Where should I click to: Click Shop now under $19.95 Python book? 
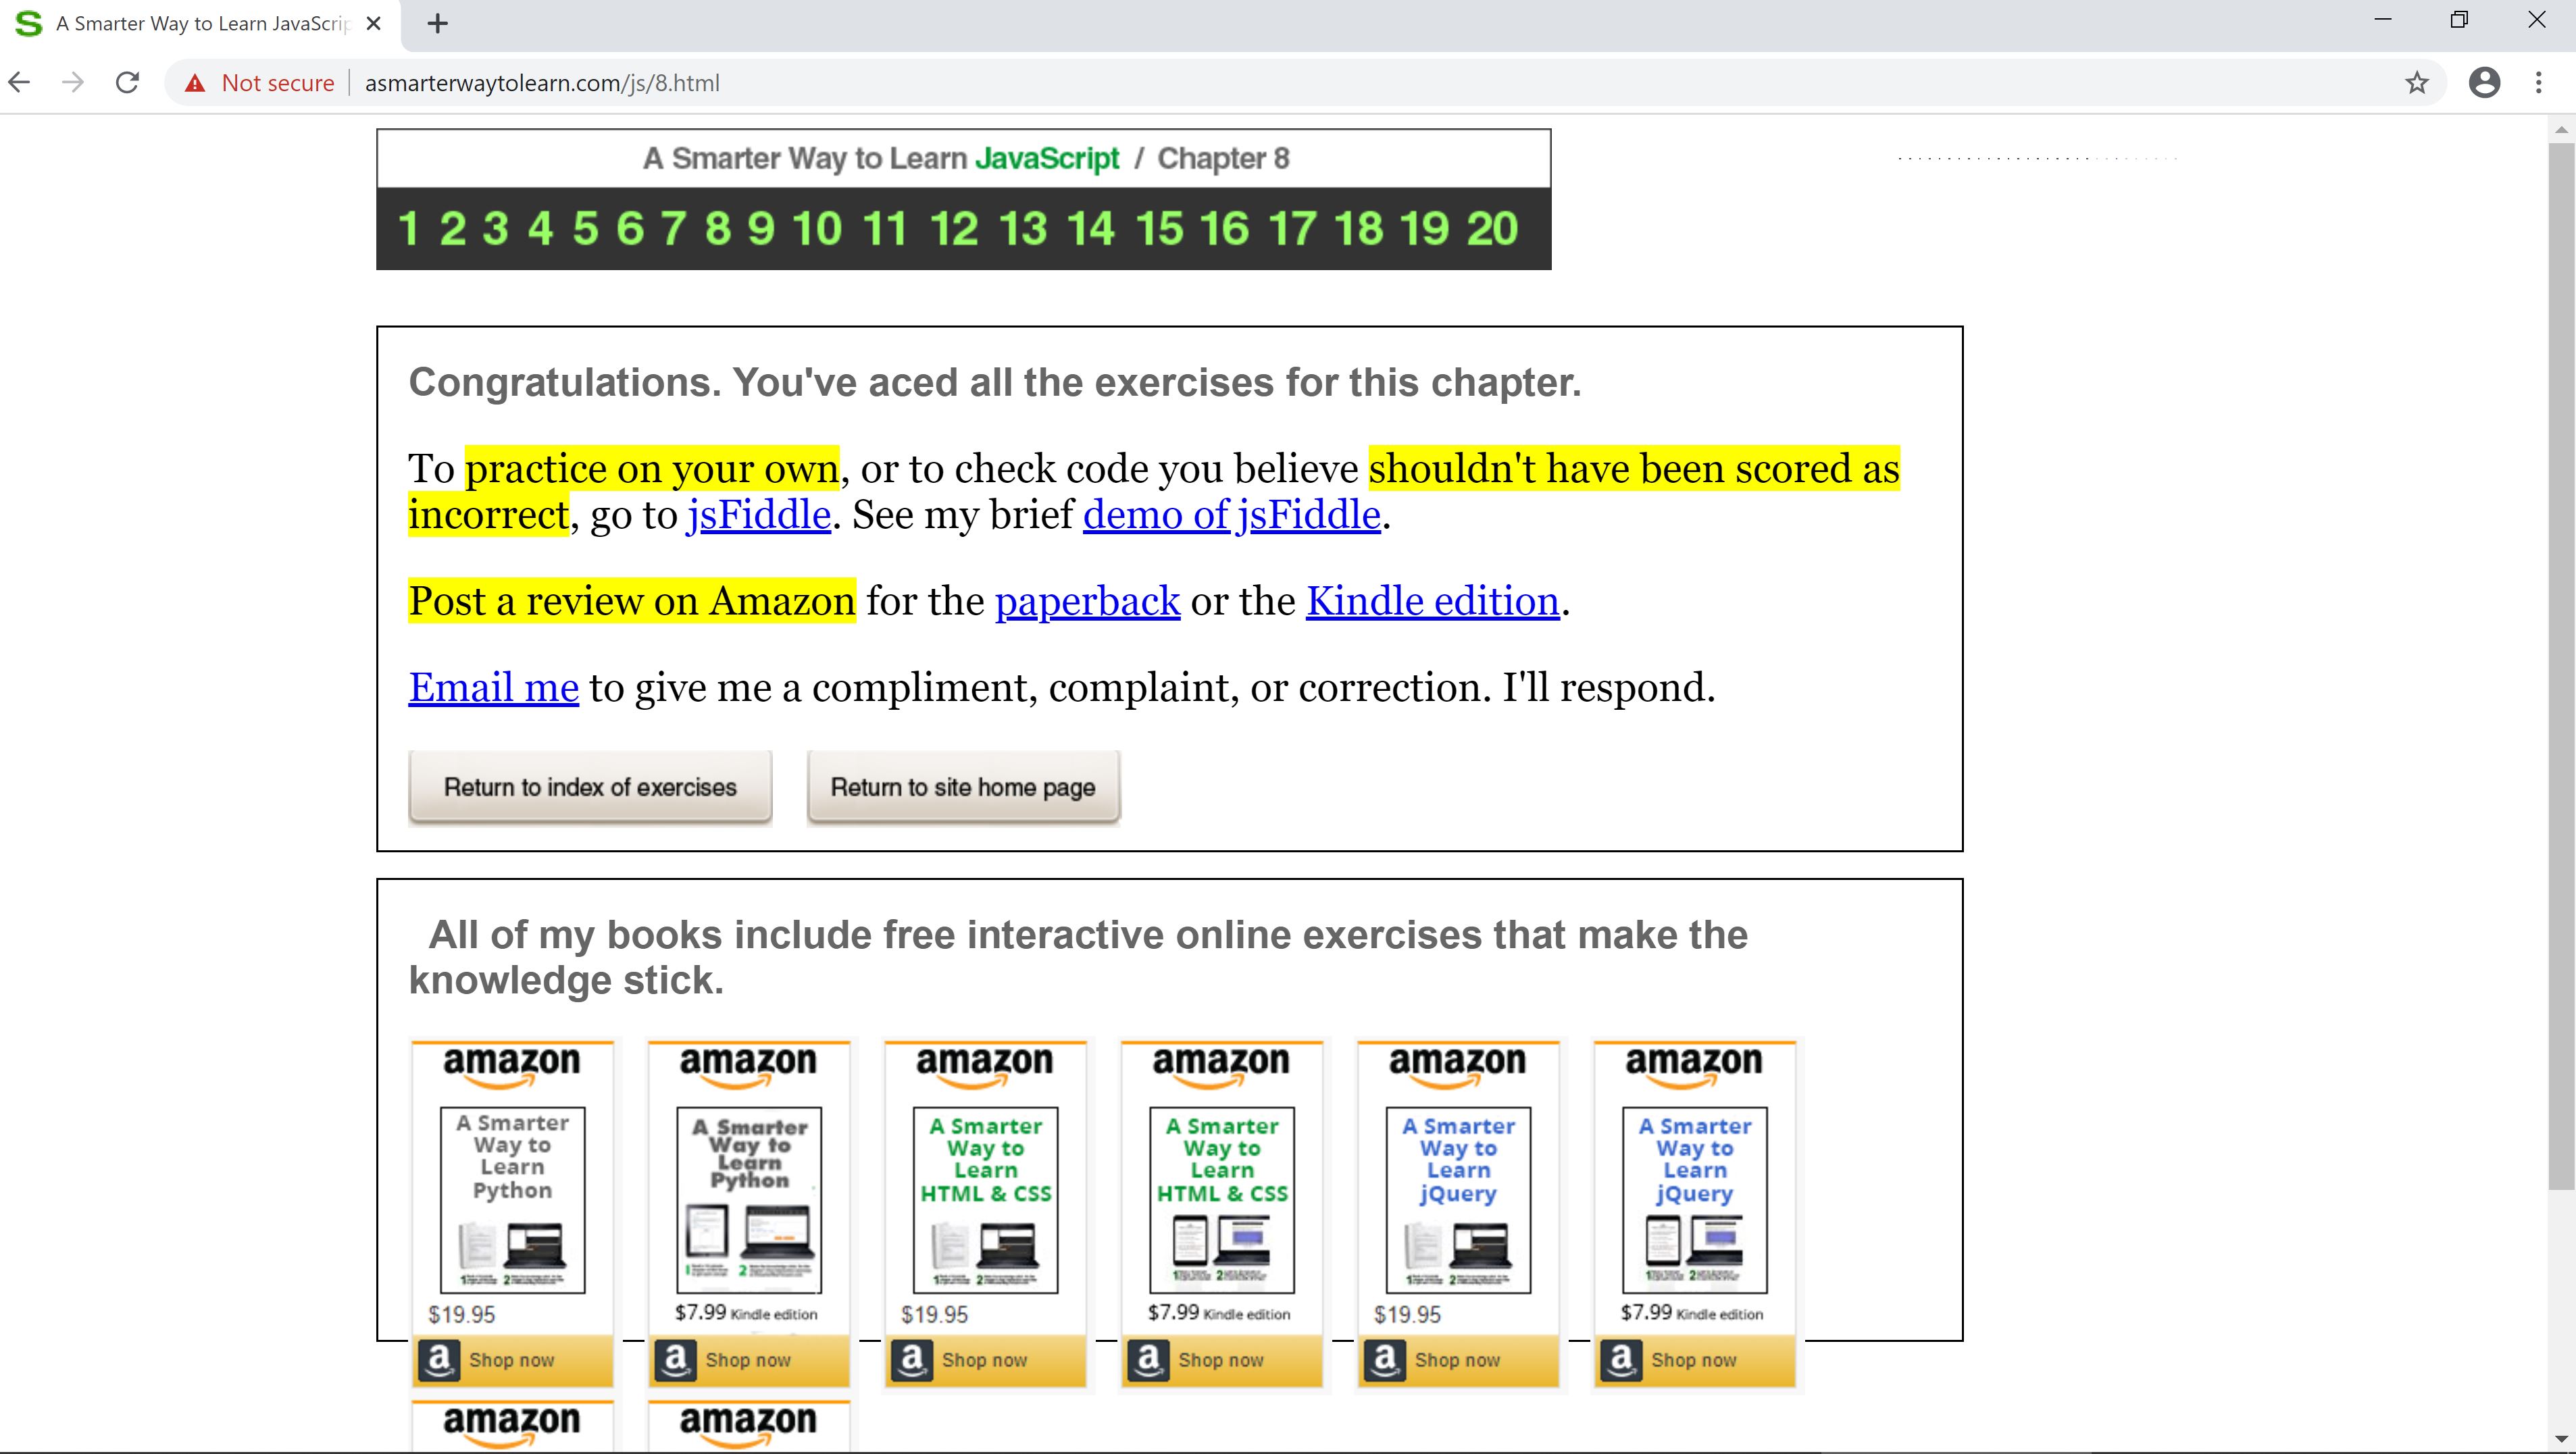(x=513, y=1361)
